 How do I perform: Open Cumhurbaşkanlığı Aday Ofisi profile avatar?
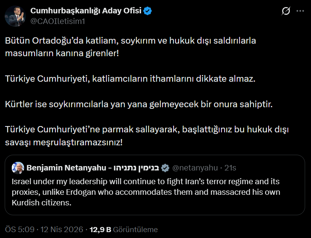pyautogui.click(x=16, y=16)
